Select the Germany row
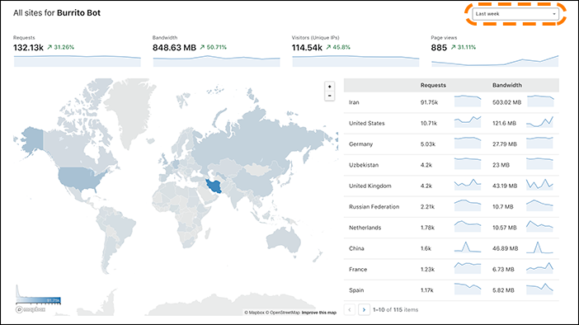Image resolution: width=579 pixels, height=325 pixels. tap(451, 144)
